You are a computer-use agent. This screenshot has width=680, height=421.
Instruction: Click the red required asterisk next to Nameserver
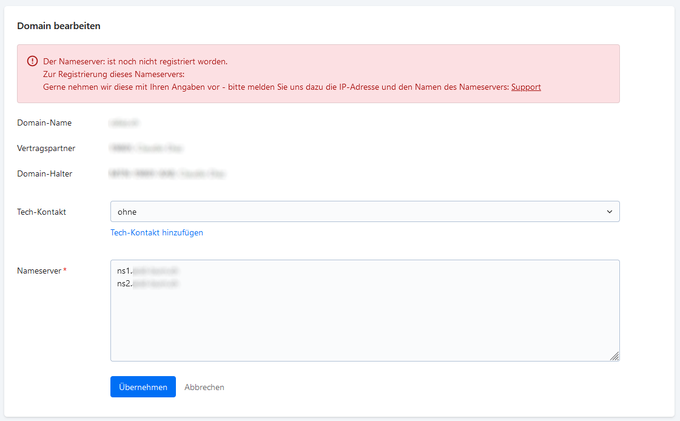point(65,270)
